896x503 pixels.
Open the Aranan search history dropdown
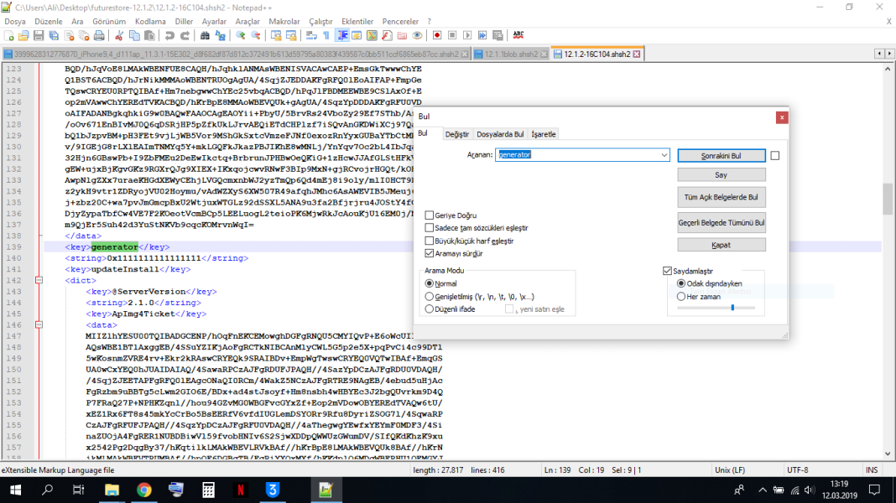pyautogui.click(x=664, y=155)
